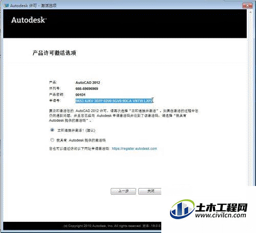Choose the "I have an Autodesk activation code" option
The width and height of the screenshot is (256, 233).
click(52, 140)
